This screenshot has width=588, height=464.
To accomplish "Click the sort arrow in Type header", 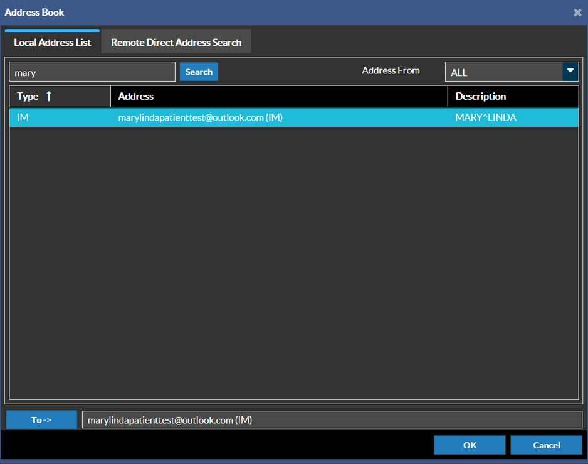I will (49, 96).
